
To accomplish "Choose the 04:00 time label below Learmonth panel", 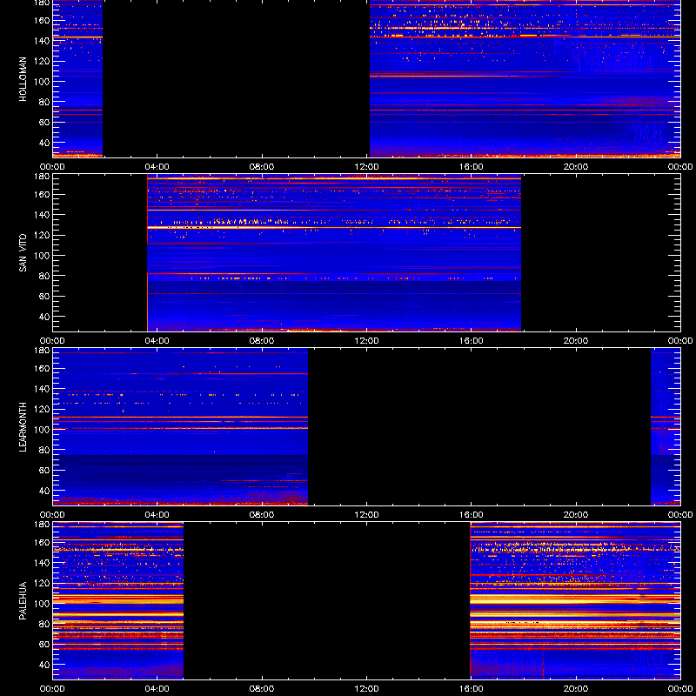I will pyautogui.click(x=157, y=515).
